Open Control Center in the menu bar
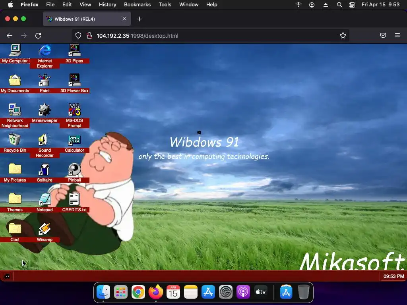 pos(352,5)
